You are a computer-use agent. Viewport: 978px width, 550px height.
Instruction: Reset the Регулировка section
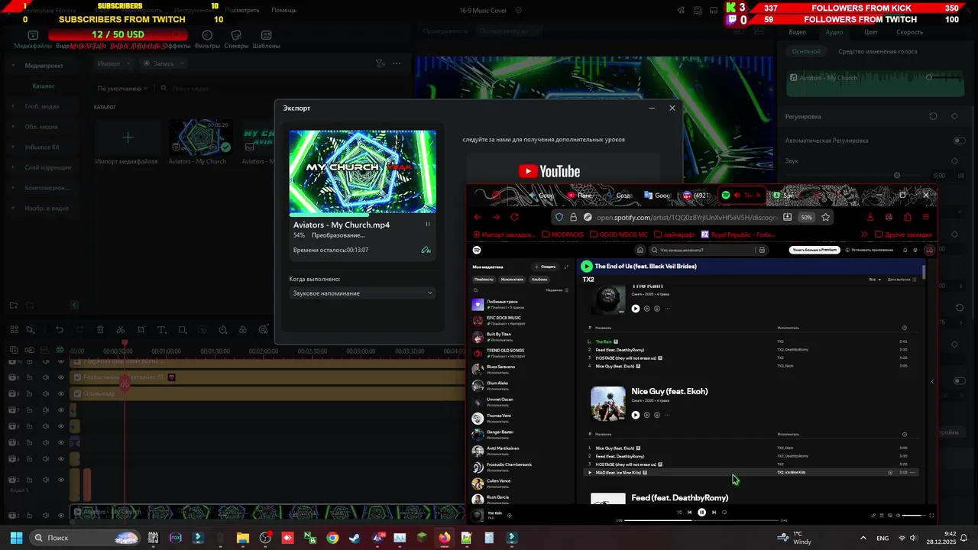tap(933, 116)
